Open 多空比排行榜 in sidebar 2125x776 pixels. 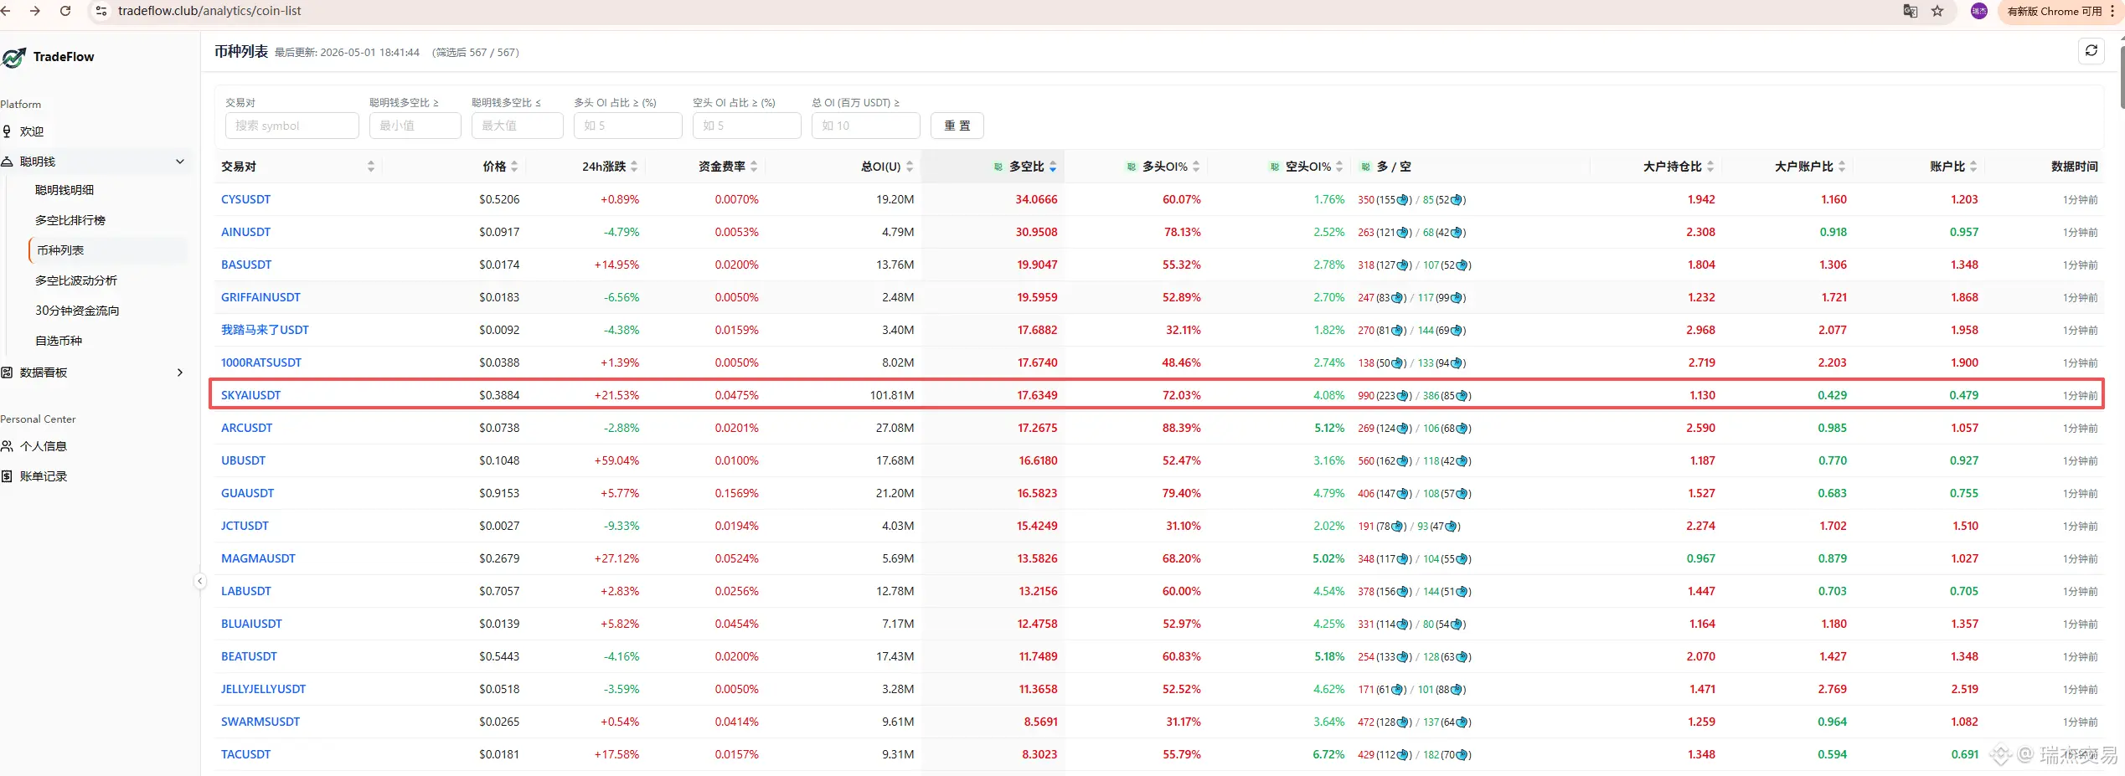(70, 220)
